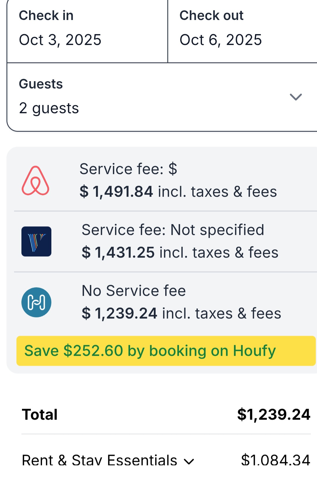The image size is (317, 484).
Task: Click the Airbnb price $1,491.84
Action: tap(116, 192)
